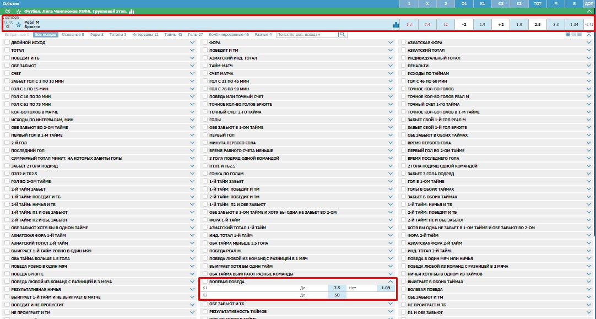Viewport: 596px width, 319px height.
Task: Collapse the expanded ВОЛЕВАЯ ПОБЕДА market chevron
Action: click(x=391, y=282)
